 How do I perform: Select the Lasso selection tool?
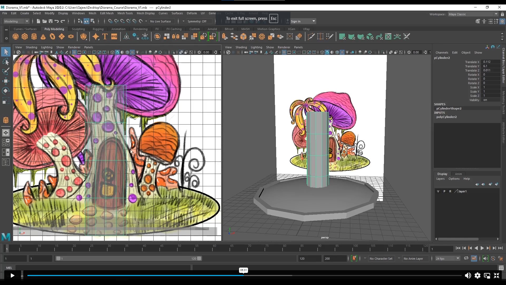6,61
